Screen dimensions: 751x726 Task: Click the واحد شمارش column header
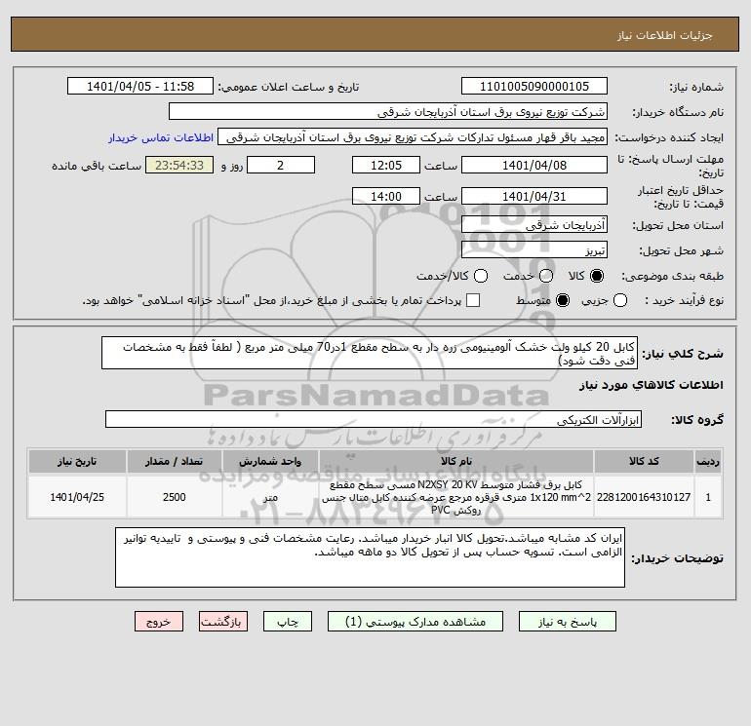[270, 461]
